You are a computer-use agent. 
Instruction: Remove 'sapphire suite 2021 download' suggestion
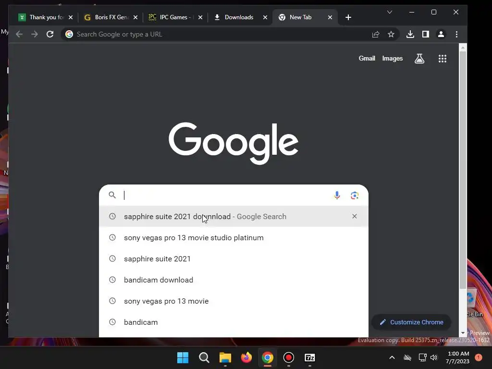(355, 216)
